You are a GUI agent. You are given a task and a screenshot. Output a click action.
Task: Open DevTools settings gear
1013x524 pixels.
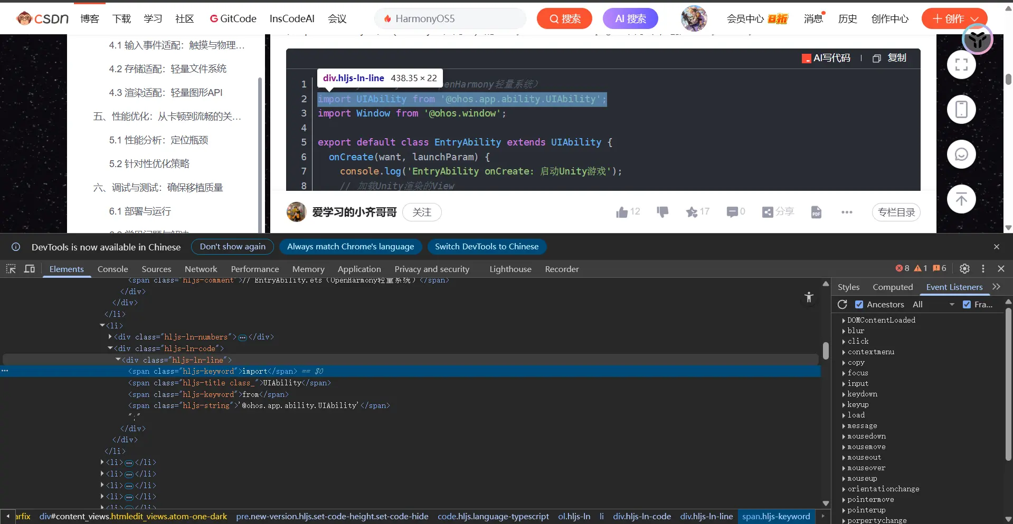(x=964, y=269)
